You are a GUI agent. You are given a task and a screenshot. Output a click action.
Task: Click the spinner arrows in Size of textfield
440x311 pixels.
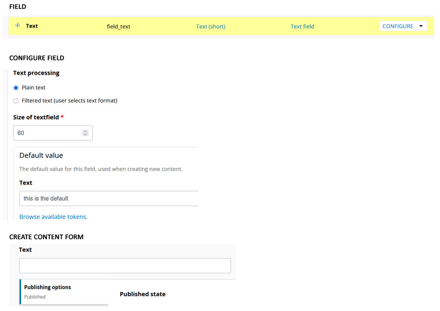click(x=85, y=133)
